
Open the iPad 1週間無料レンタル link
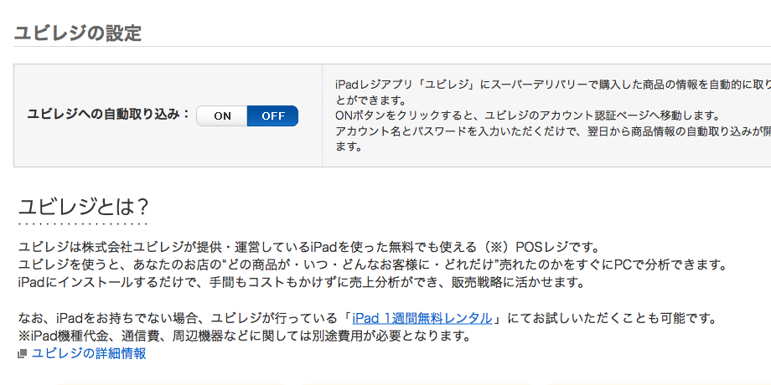(x=422, y=318)
